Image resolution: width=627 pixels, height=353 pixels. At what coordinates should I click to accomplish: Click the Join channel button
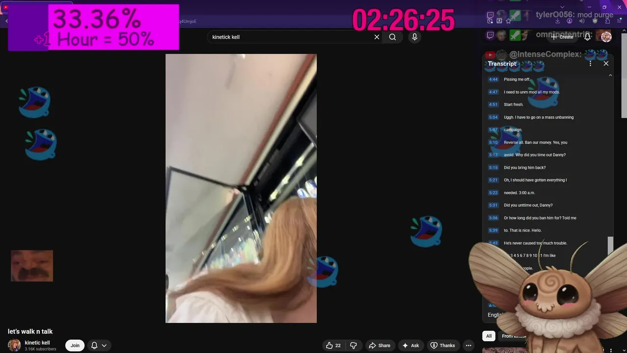tap(75, 346)
